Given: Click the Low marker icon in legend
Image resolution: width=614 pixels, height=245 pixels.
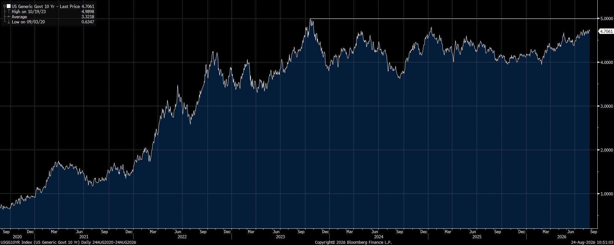Looking at the screenshot, I should [9, 22].
